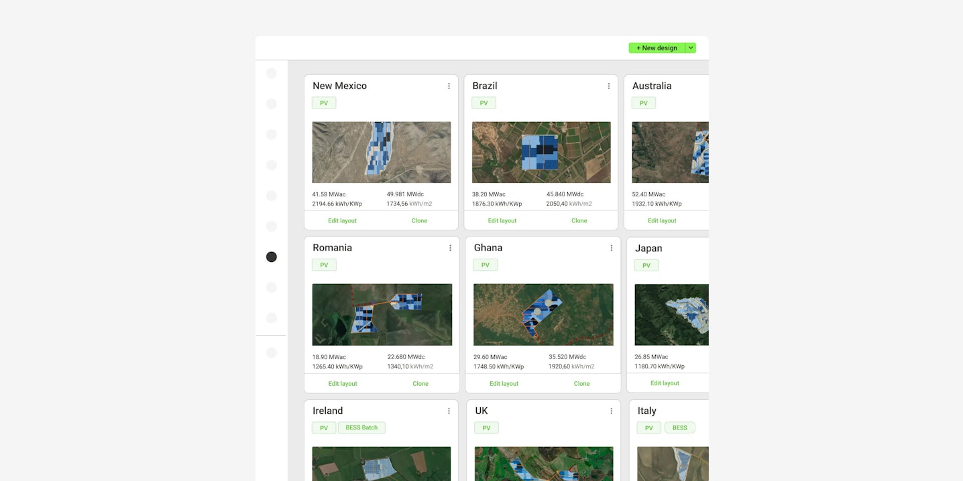963x481 pixels.
Task: Click the Romania card title
Action: pyautogui.click(x=332, y=248)
